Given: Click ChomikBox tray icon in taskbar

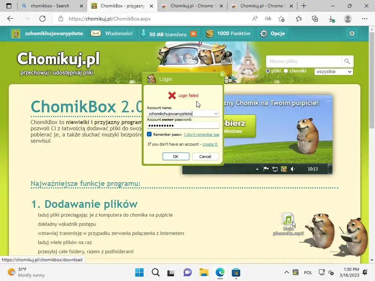Looking at the screenshot, I should coord(296,272).
